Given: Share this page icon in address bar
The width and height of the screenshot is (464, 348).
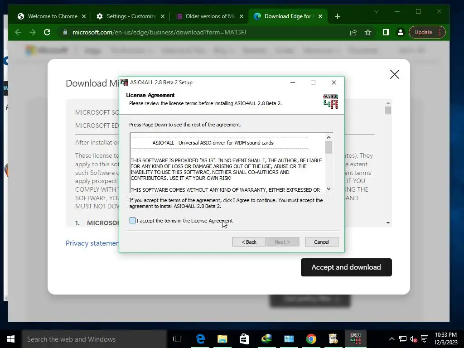Looking at the screenshot, I should pos(353,32).
